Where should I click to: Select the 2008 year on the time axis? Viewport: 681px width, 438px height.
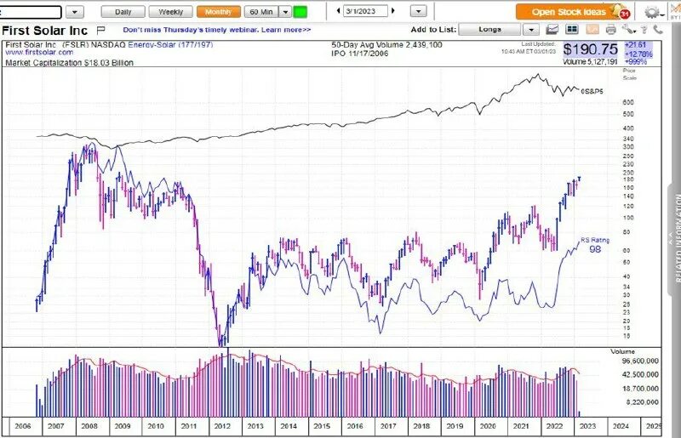pyautogui.click(x=89, y=426)
